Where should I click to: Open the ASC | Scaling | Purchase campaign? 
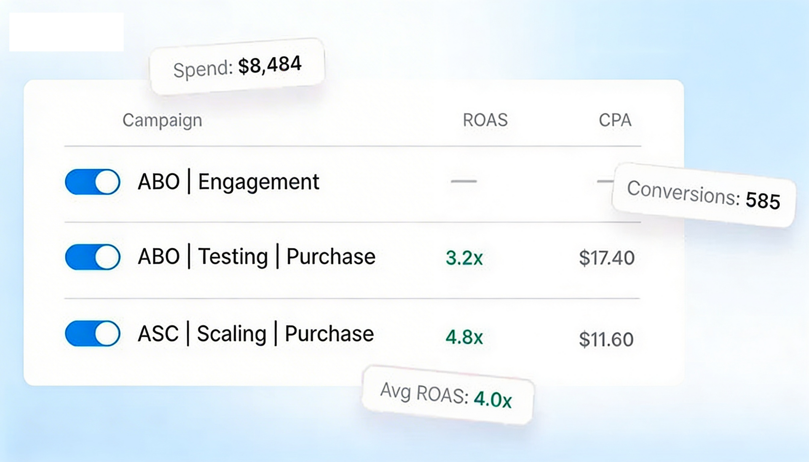click(x=256, y=334)
